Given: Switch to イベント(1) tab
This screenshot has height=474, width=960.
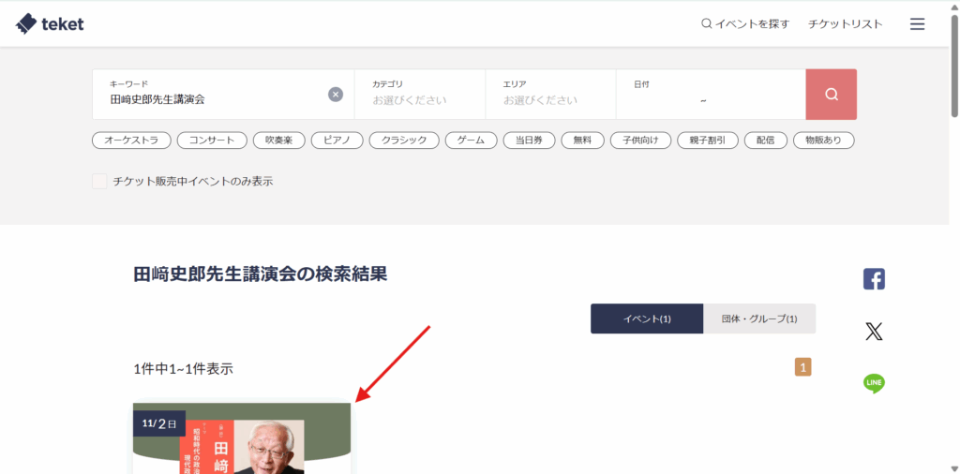Looking at the screenshot, I should (647, 318).
